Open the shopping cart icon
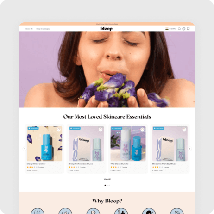Viewport: 214px width, 214px height. pyautogui.click(x=188, y=29)
